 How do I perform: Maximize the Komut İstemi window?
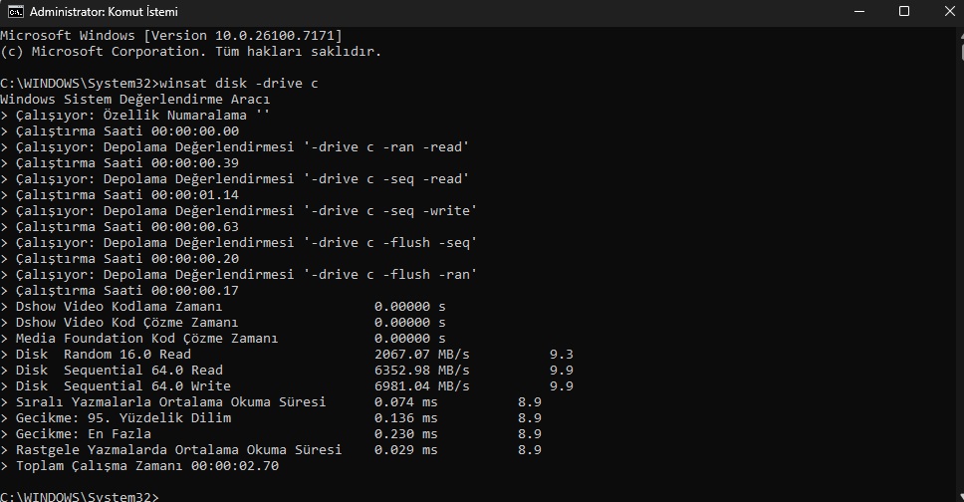pyautogui.click(x=904, y=12)
